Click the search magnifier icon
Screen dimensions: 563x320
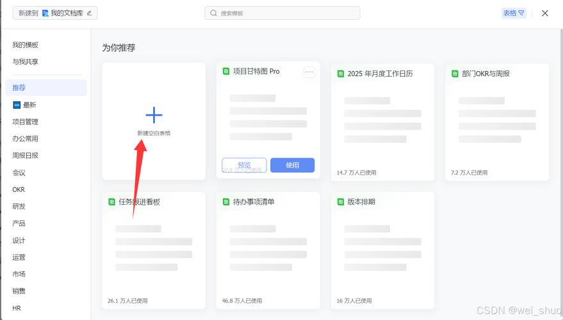[x=214, y=13]
